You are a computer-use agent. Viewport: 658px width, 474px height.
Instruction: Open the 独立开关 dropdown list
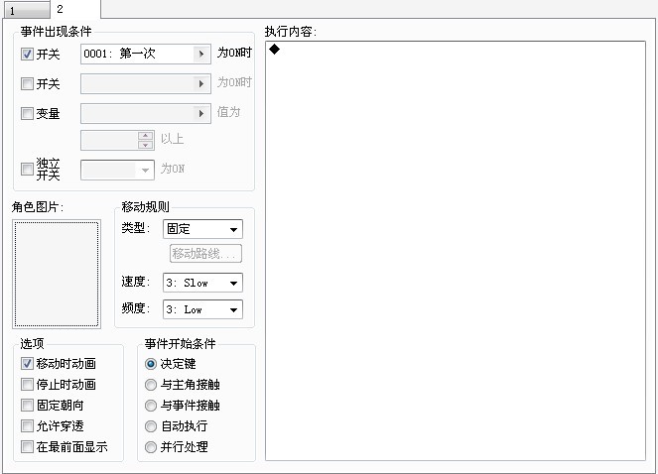point(117,170)
